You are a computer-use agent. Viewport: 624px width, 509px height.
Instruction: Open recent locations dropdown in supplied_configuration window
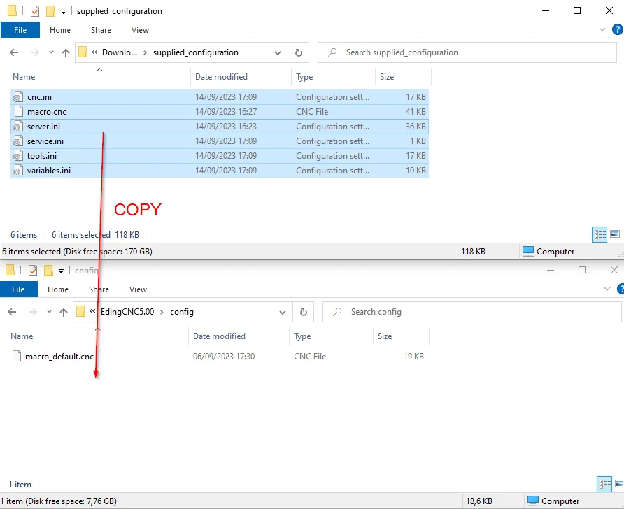pyautogui.click(x=51, y=52)
